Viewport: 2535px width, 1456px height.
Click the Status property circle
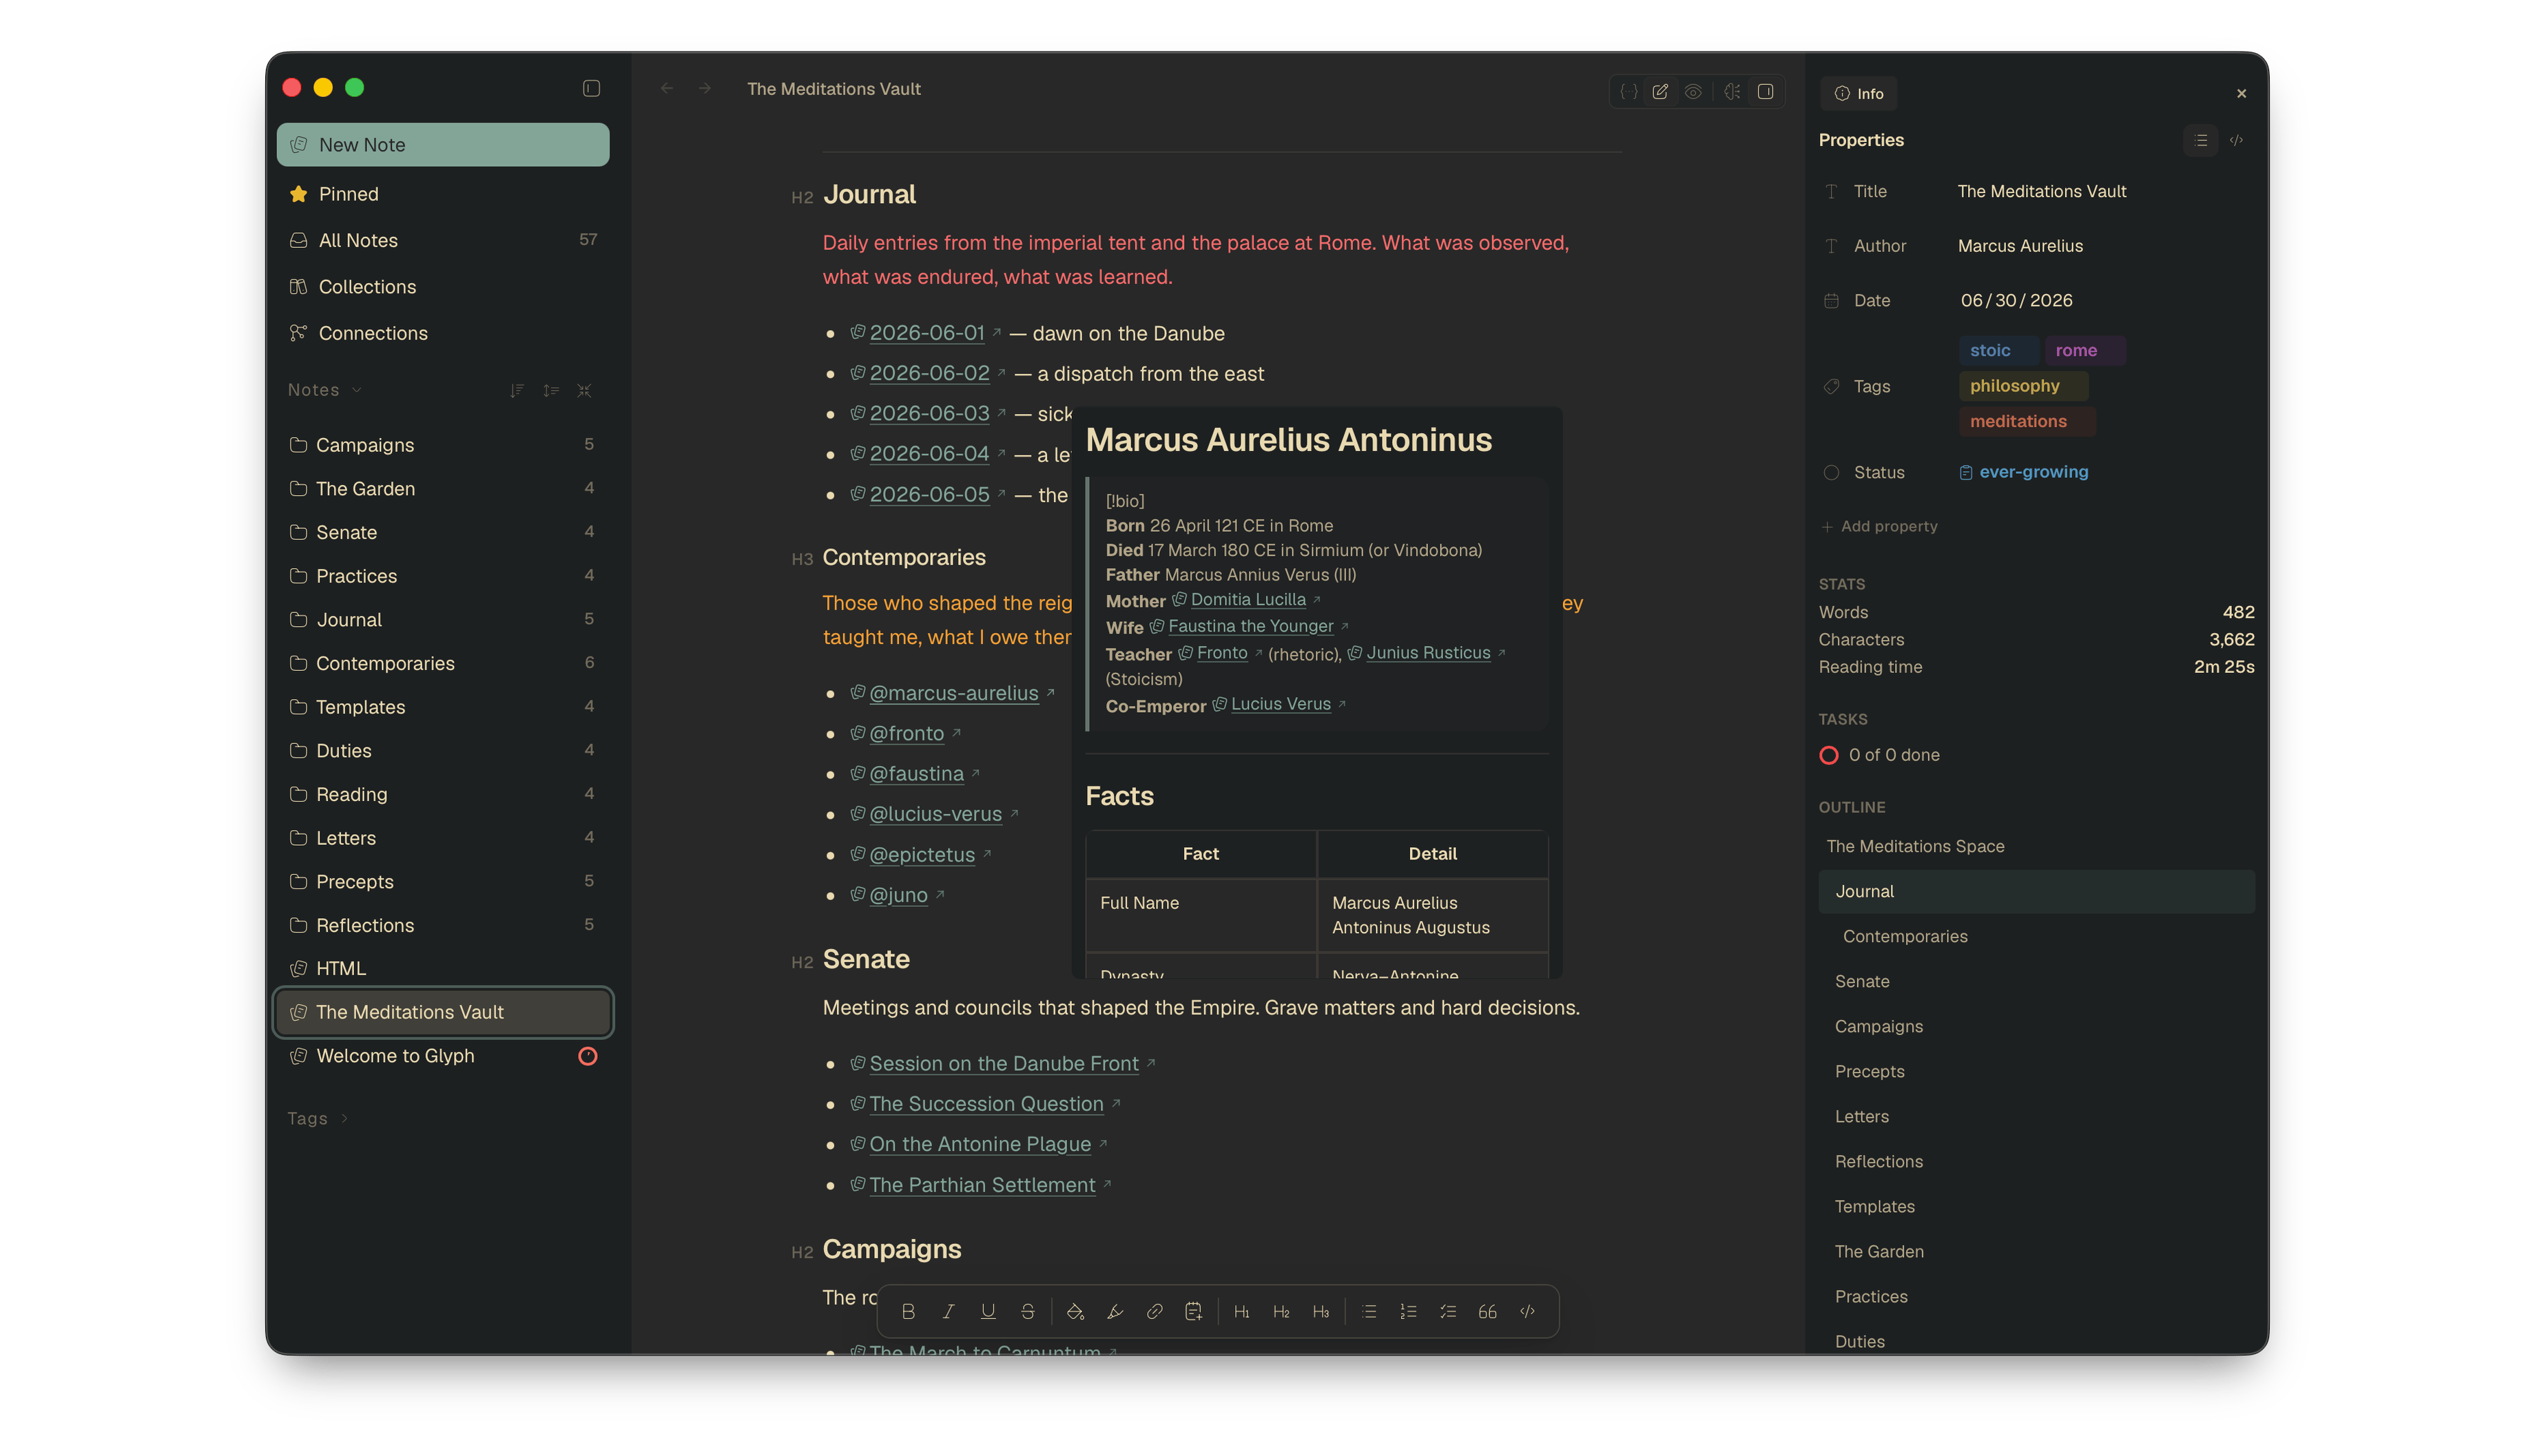click(1831, 472)
